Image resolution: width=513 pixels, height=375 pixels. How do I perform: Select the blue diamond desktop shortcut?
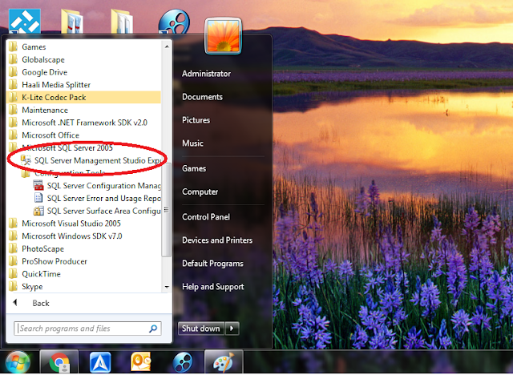[x=25, y=21]
